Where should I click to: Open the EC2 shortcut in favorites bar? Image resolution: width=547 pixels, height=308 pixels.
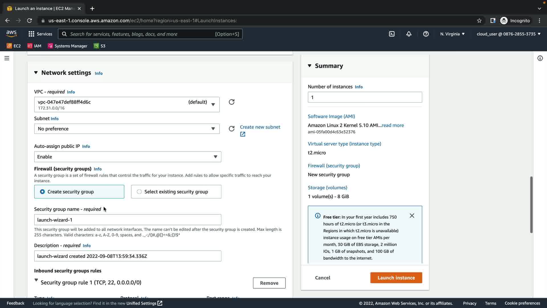14,46
